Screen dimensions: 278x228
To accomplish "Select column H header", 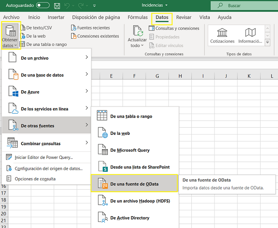I will (180, 76).
